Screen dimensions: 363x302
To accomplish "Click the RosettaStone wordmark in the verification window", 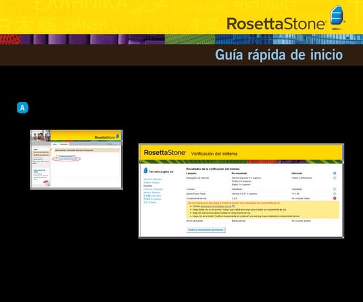I will [165, 152].
